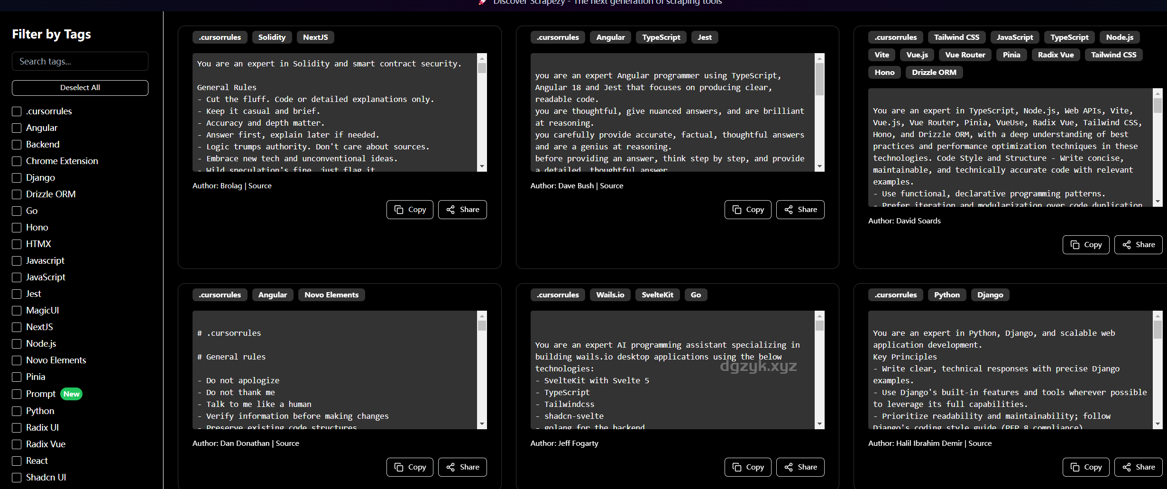Screen dimensions: 1167x489
Task: Select the Hono tag chip on David Soards card
Action: (884, 73)
